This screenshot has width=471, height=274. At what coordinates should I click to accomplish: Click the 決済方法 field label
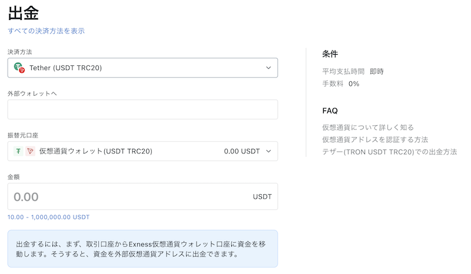(x=20, y=52)
